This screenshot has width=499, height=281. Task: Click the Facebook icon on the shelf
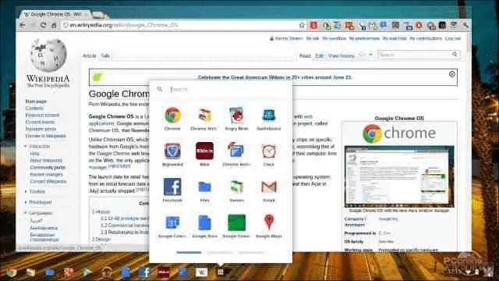pyautogui.click(x=144, y=272)
